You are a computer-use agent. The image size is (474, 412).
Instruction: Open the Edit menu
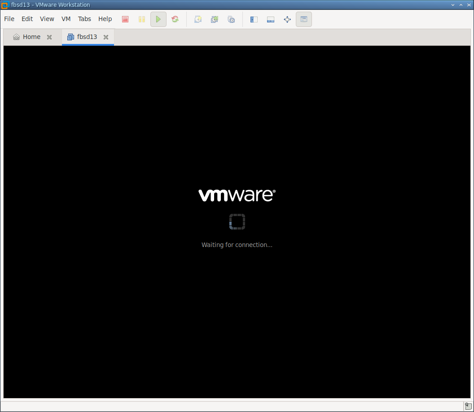(x=27, y=19)
